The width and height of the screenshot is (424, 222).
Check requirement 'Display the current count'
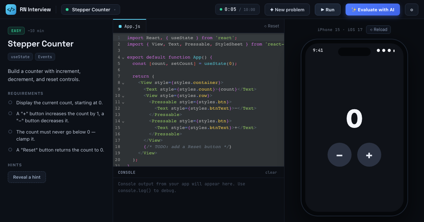tap(10, 103)
